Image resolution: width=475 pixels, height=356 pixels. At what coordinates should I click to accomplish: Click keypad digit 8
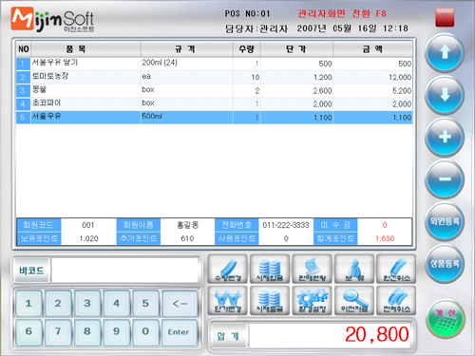[x=87, y=331]
